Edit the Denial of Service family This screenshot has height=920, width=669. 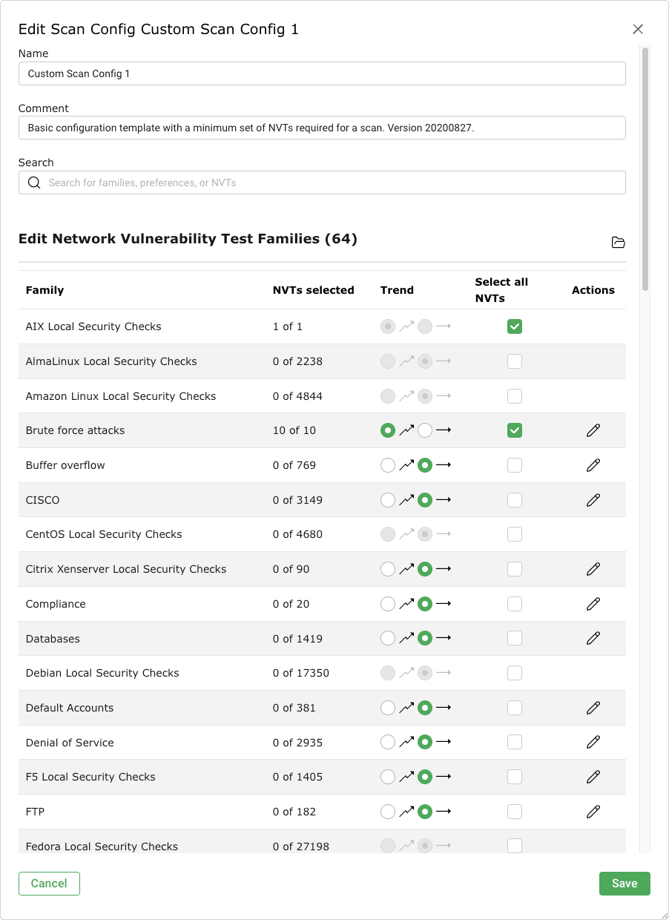click(x=593, y=742)
